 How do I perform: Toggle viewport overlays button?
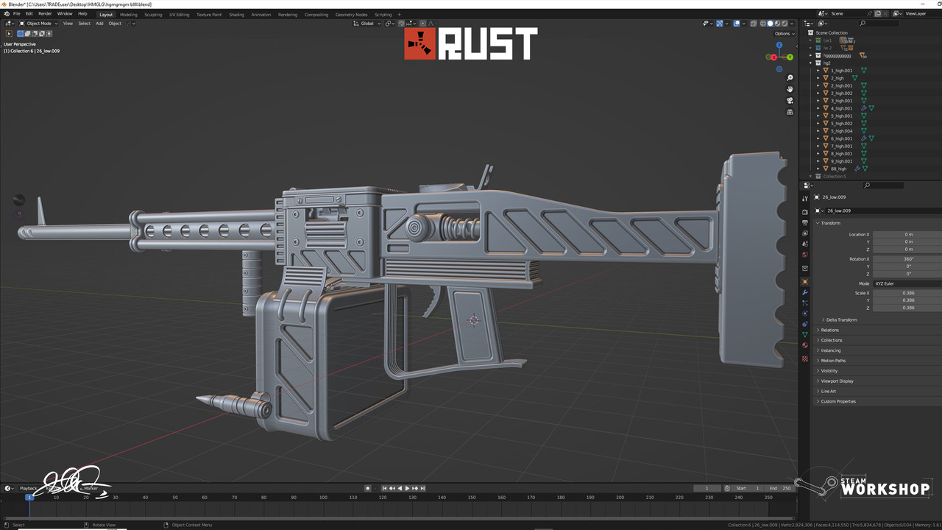737,24
